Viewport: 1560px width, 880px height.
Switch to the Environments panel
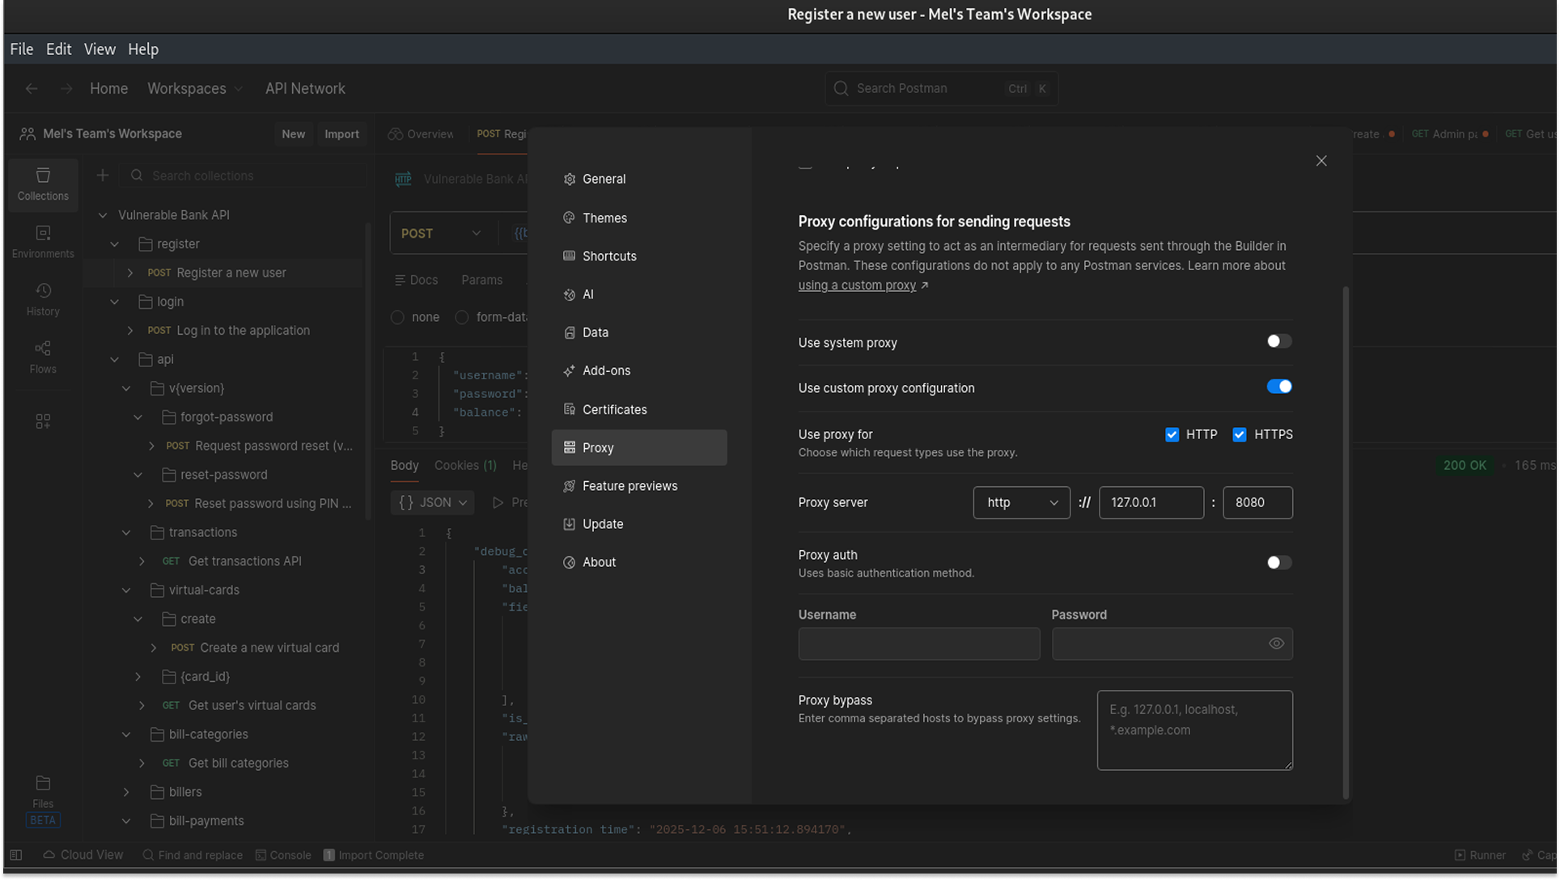click(42, 240)
